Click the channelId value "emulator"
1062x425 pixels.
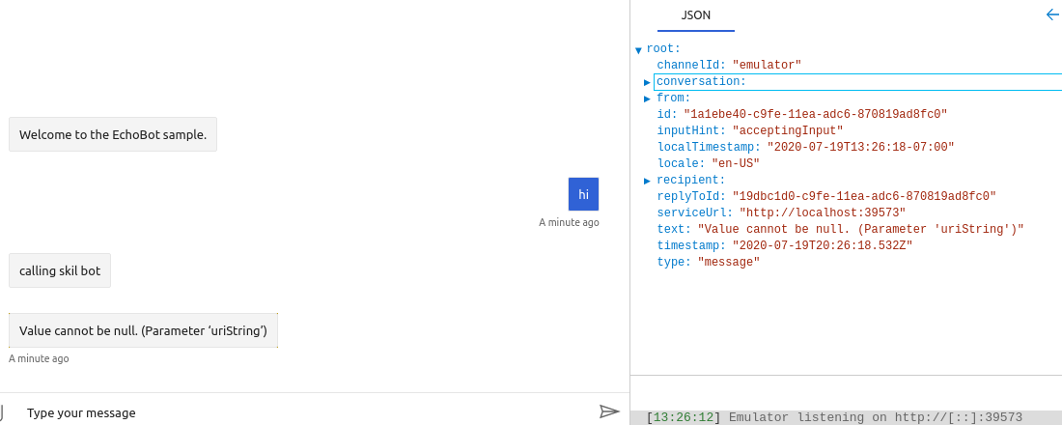(767, 65)
